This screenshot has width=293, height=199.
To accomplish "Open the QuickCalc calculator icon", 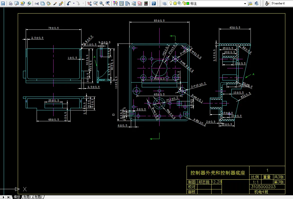I will (146, 3).
